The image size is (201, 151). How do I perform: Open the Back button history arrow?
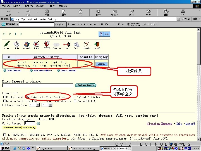(x=18, y=13)
